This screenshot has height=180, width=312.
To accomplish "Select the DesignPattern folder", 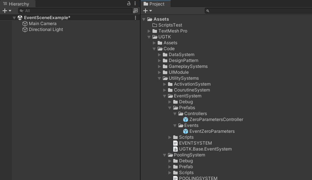I will 183,60.
